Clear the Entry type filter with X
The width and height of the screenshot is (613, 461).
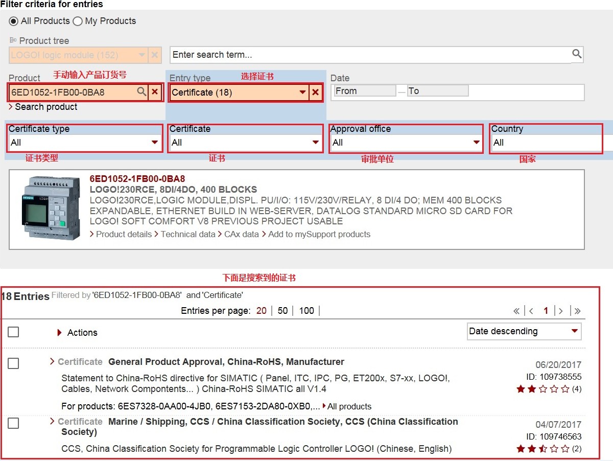(316, 93)
